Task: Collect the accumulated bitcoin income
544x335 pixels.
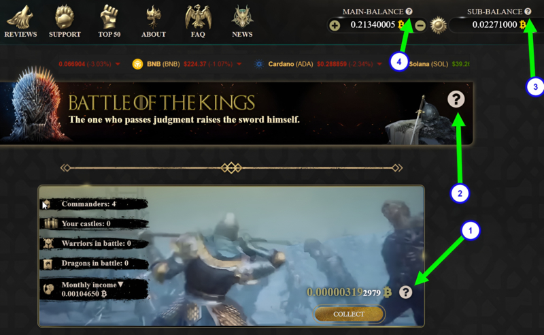Action: [x=349, y=314]
